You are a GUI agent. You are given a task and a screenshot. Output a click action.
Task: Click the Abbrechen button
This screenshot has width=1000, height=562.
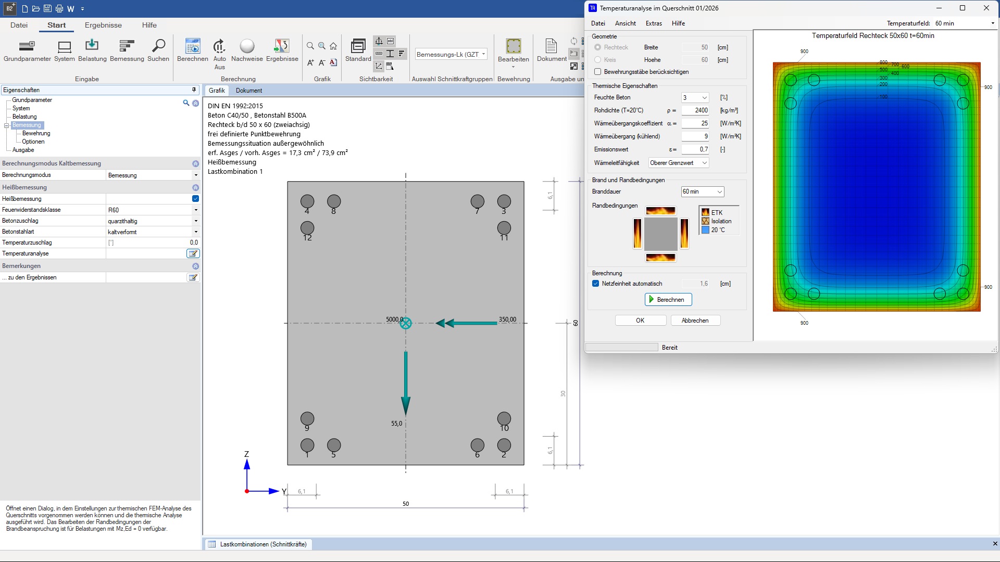695,321
